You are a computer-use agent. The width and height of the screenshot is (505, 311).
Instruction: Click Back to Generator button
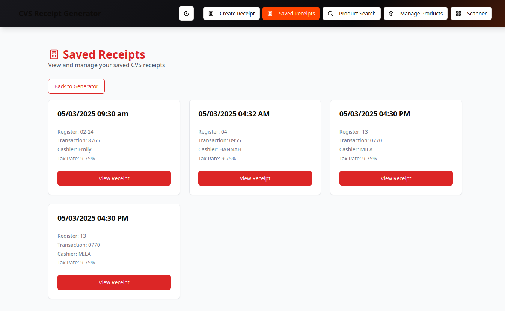(x=76, y=86)
